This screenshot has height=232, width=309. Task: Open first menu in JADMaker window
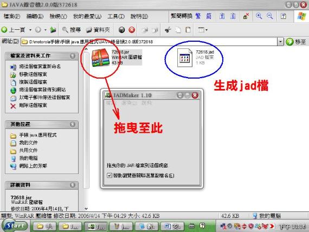click(x=111, y=102)
